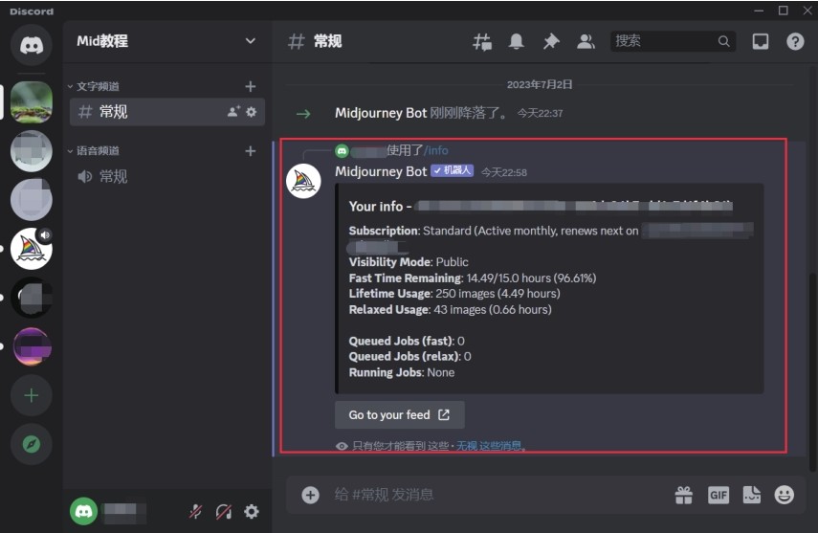Collapse the 语音频道 category
The height and width of the screenshot is (533, 818).
pos(94,151)
